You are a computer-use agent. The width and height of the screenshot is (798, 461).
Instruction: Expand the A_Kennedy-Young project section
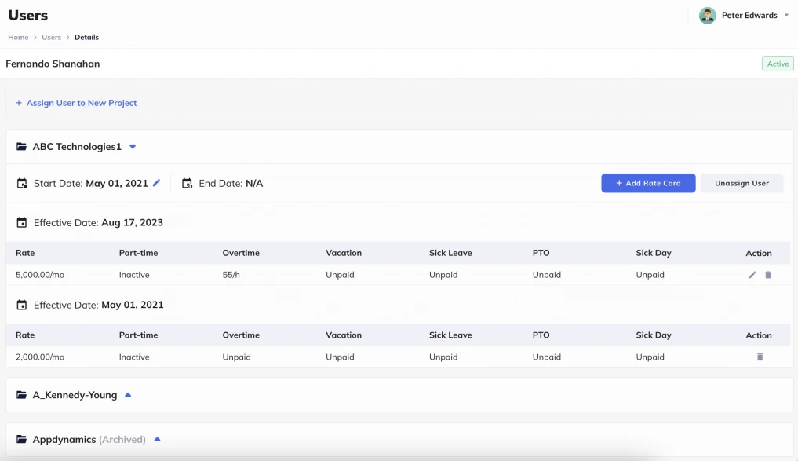(x=128, y=395)
